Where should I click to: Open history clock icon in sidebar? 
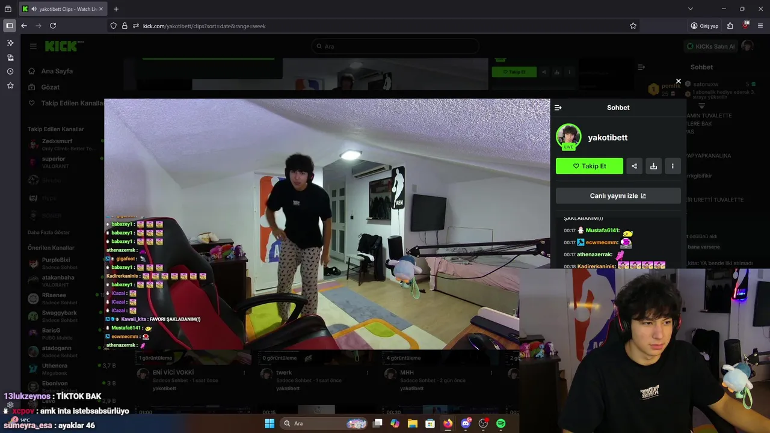10,72
